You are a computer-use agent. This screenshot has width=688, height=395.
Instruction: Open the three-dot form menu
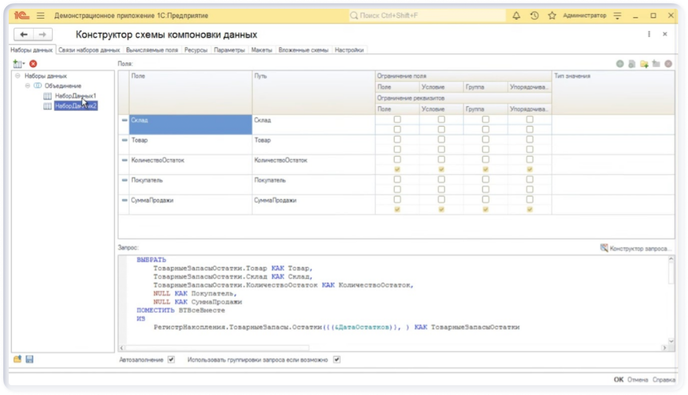(x=649, y=34)
